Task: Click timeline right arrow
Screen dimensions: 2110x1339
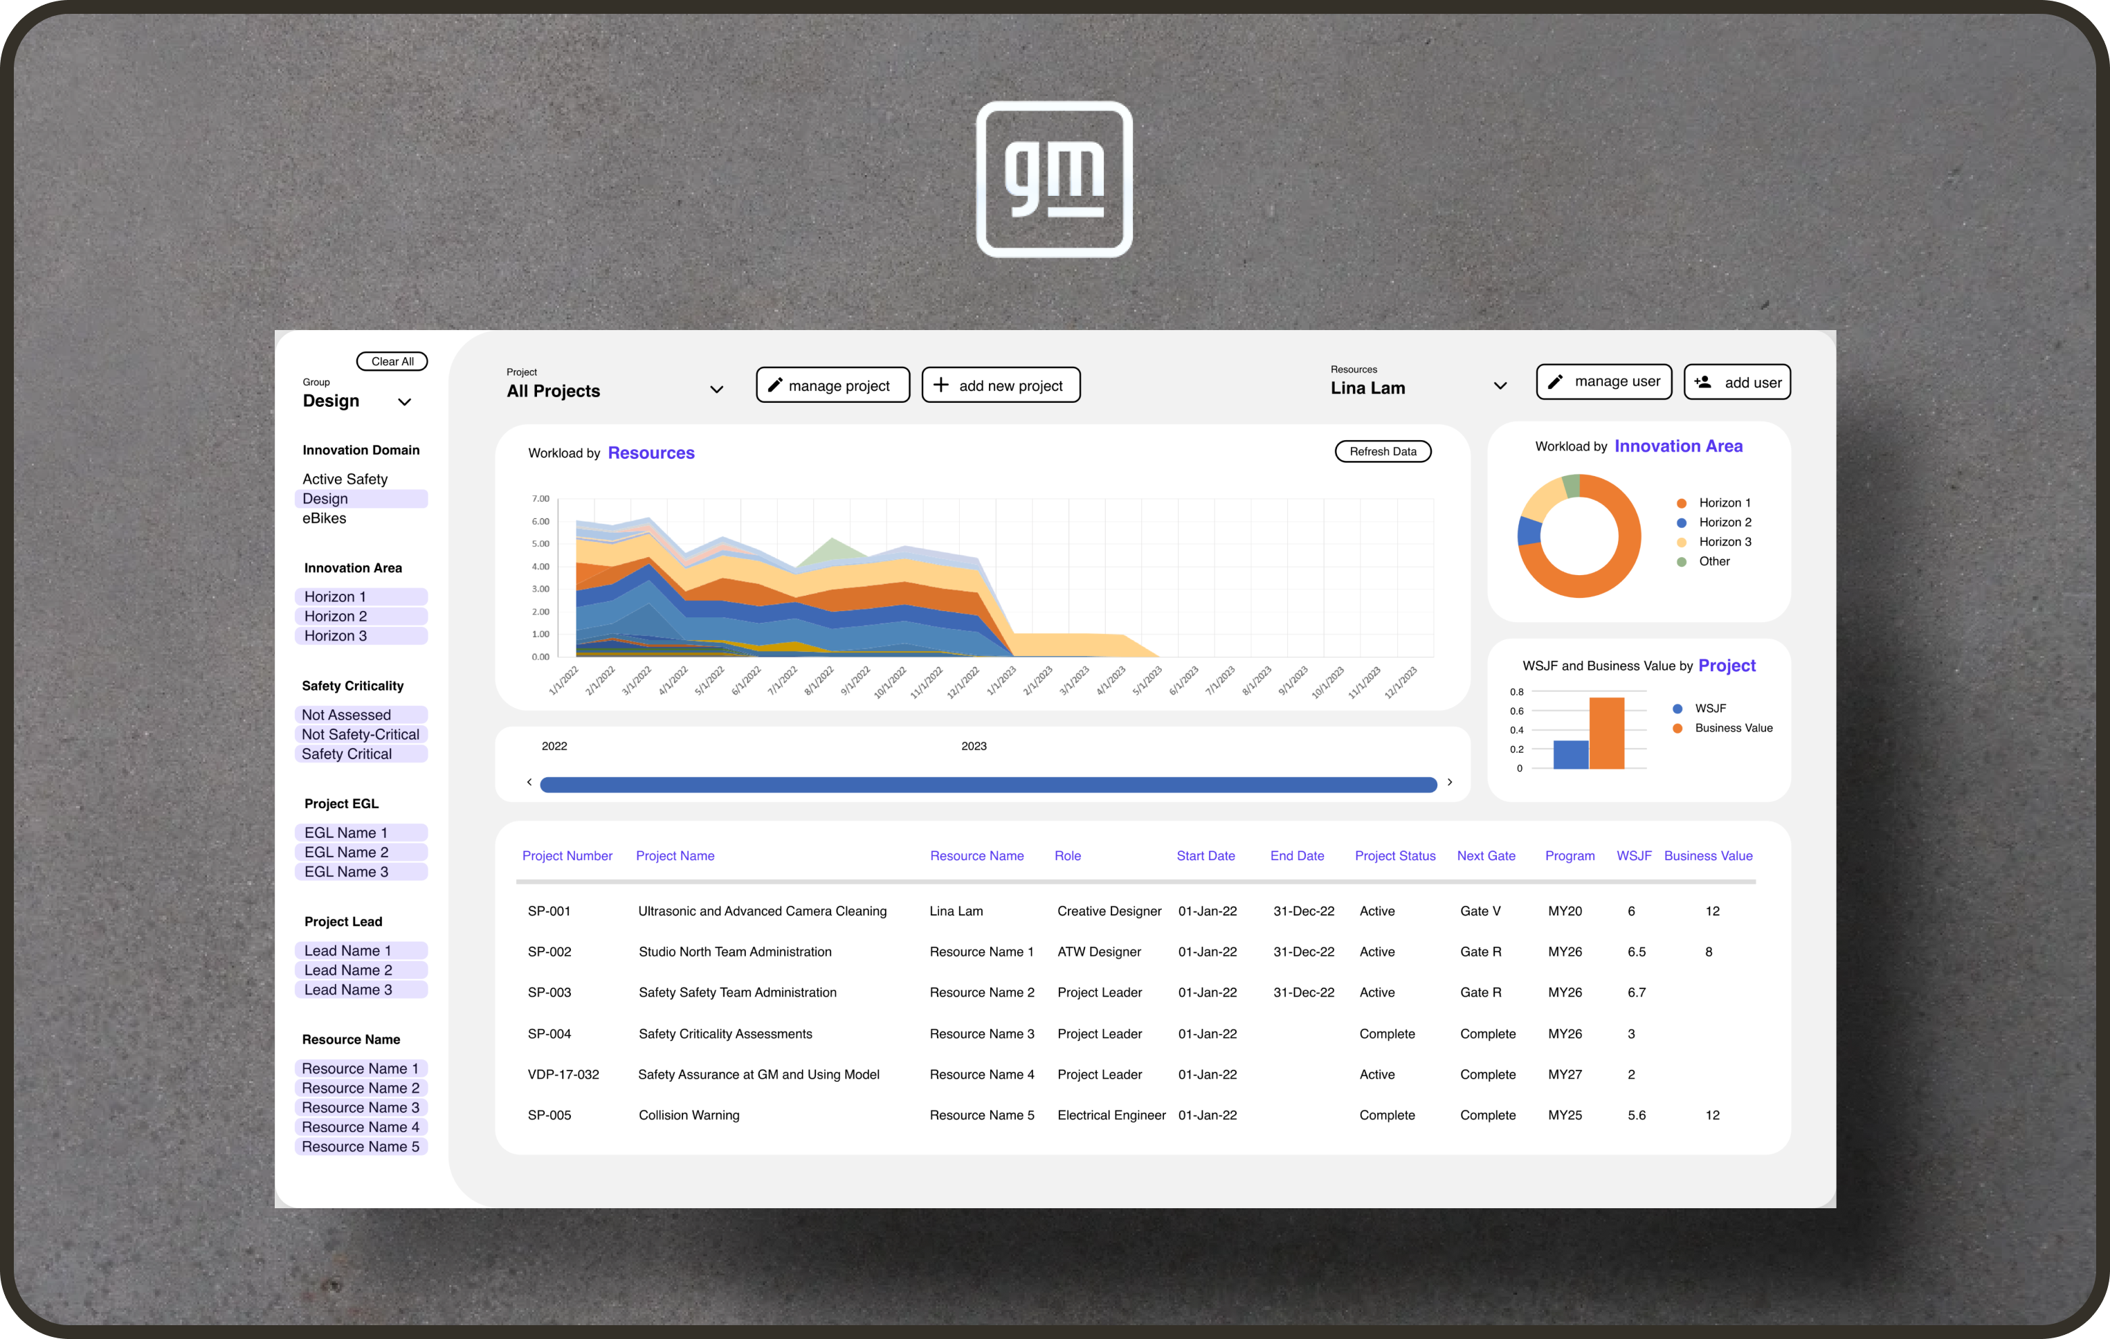Action: (1449, 782)
